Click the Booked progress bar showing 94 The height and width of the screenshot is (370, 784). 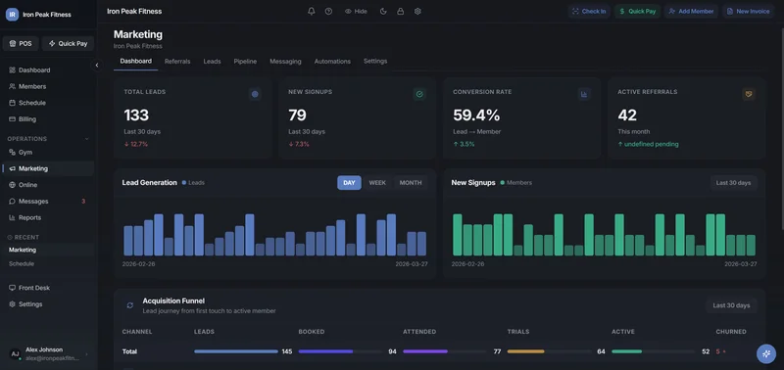tap(340, 351)
